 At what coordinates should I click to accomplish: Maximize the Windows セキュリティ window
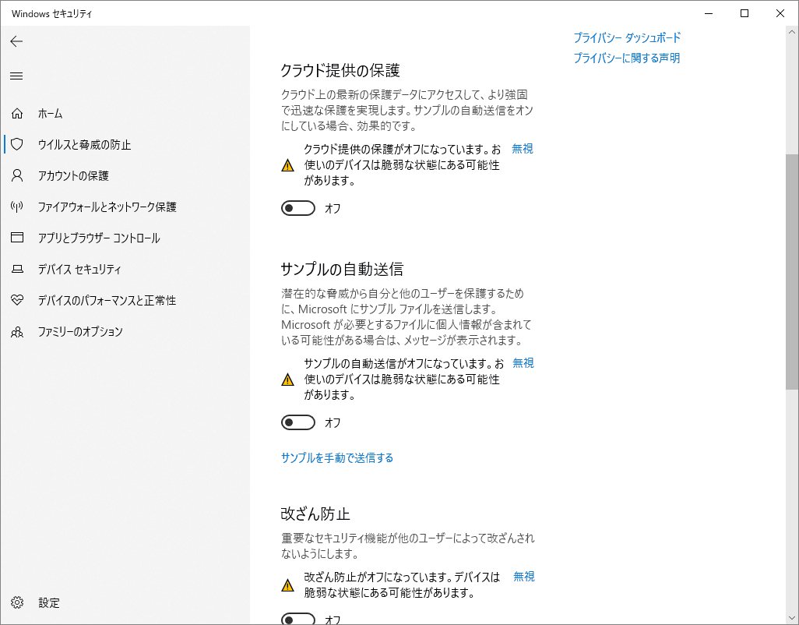tap(744, 13)
